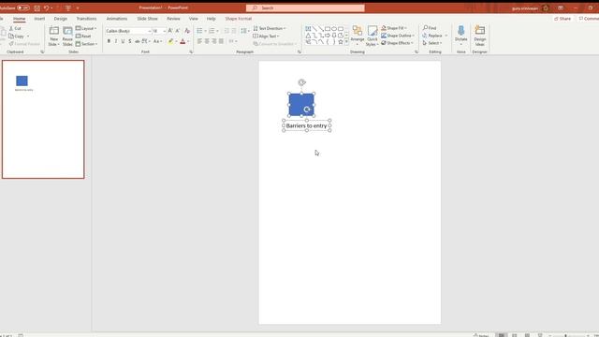Open the Change Case dropdown
Screen dimensions: 599x337
coord(157,41)
